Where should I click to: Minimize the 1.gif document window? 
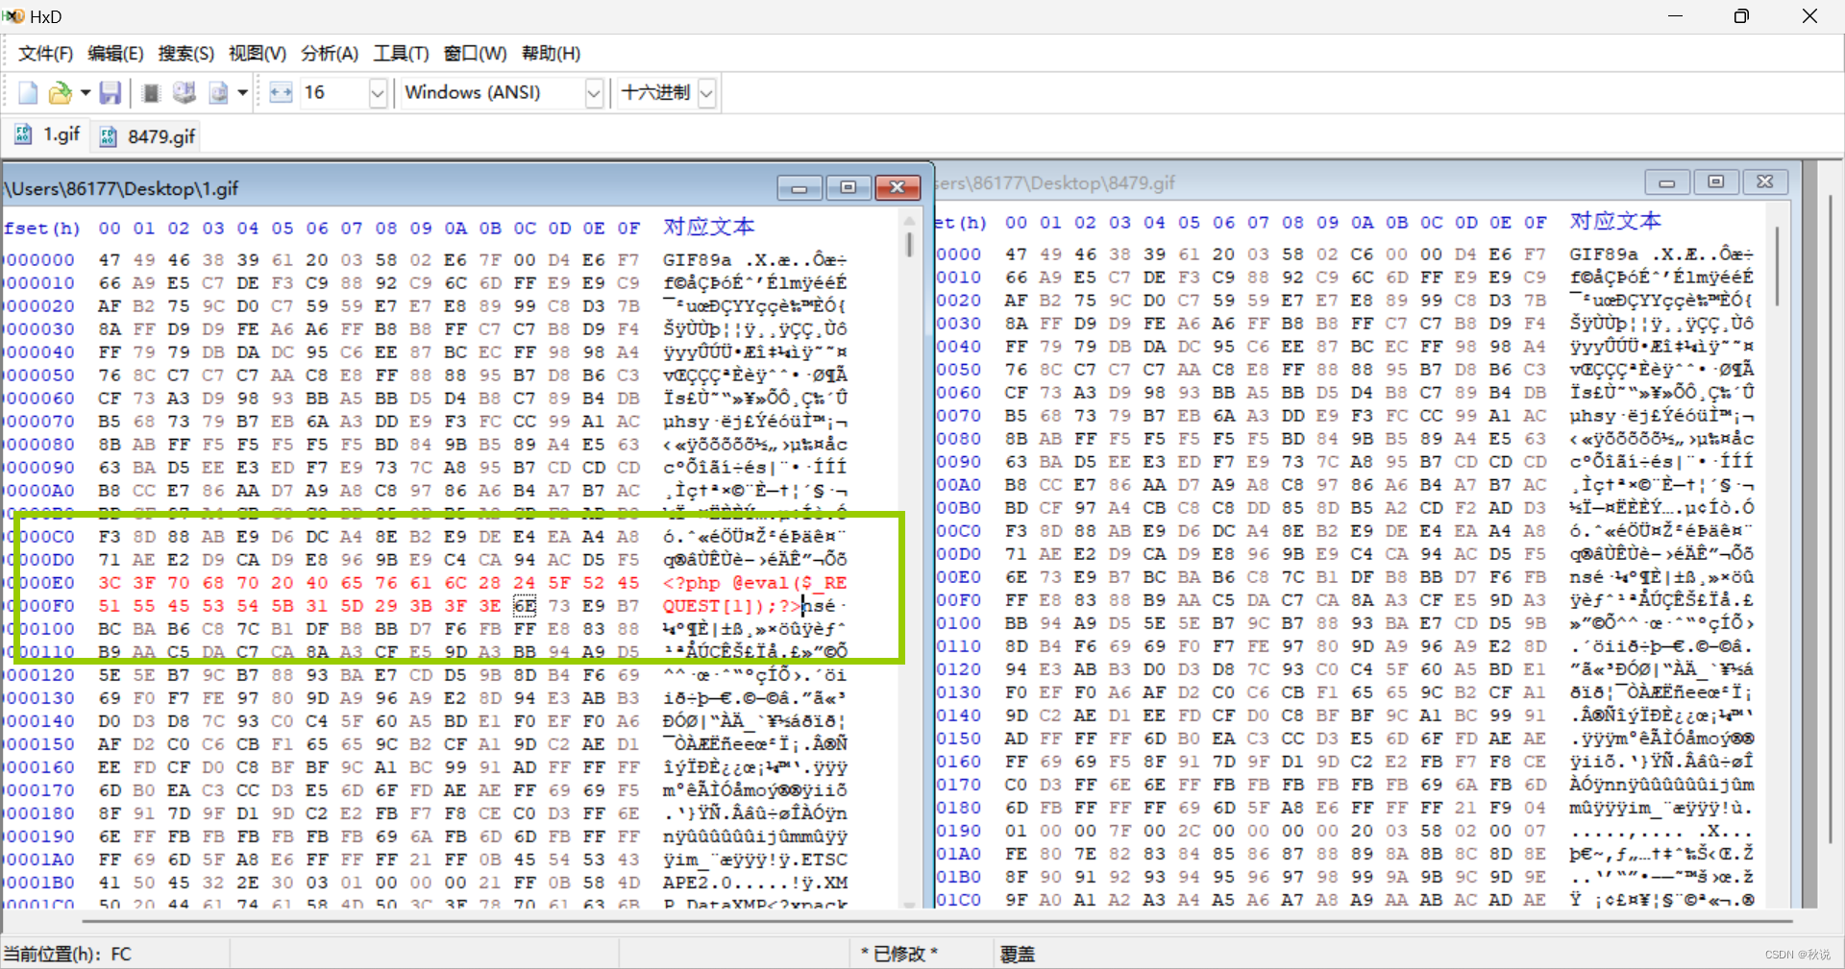click(x=799, y=188)
